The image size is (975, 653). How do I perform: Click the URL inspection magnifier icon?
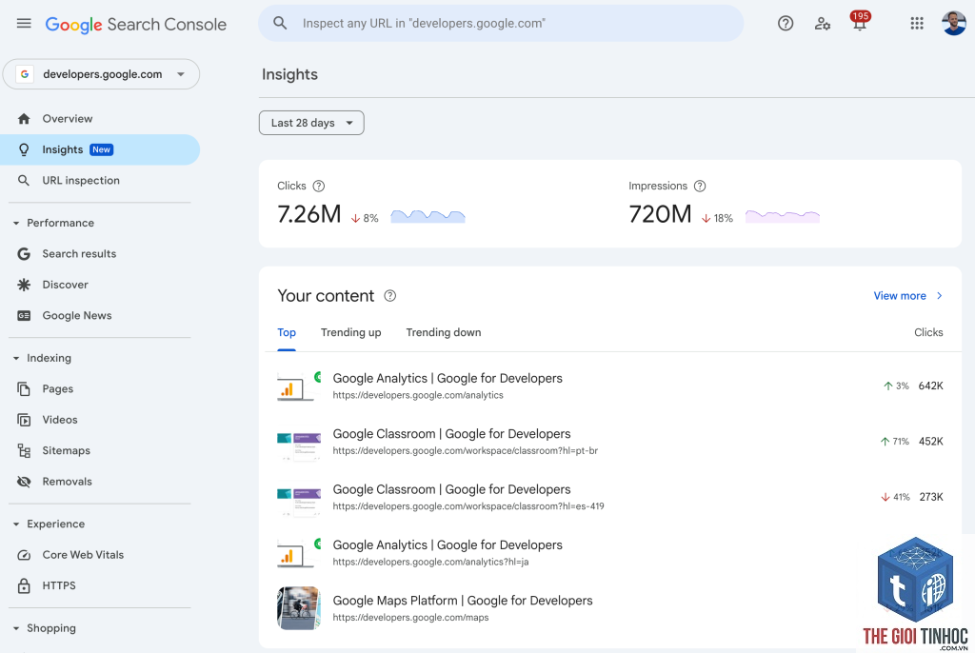24,180
